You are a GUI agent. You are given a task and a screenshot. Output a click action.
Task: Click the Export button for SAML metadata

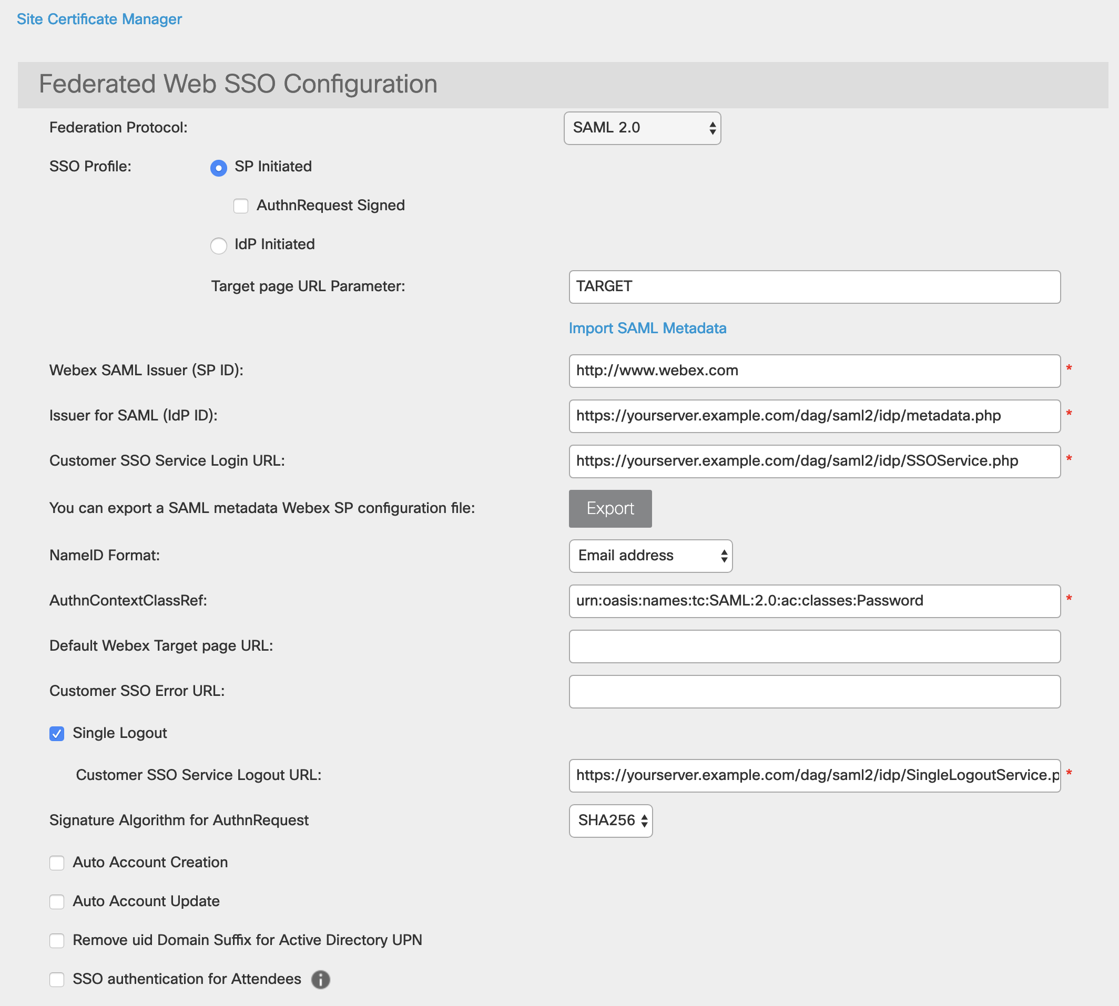click(x=610, y=508)
